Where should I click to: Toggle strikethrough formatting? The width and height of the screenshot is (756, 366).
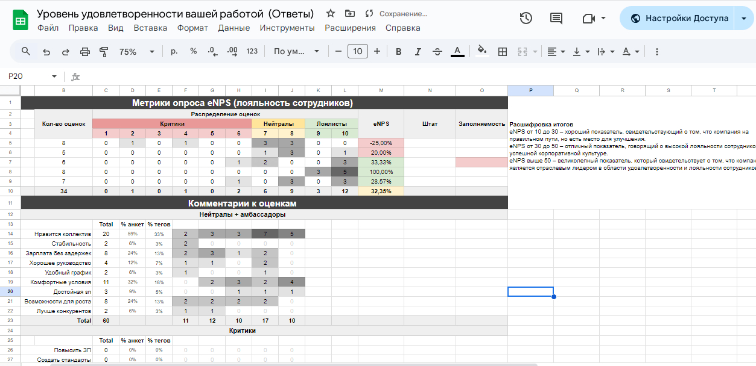point(437,52)
